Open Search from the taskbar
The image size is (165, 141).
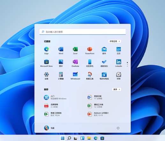tap(69, 138)
